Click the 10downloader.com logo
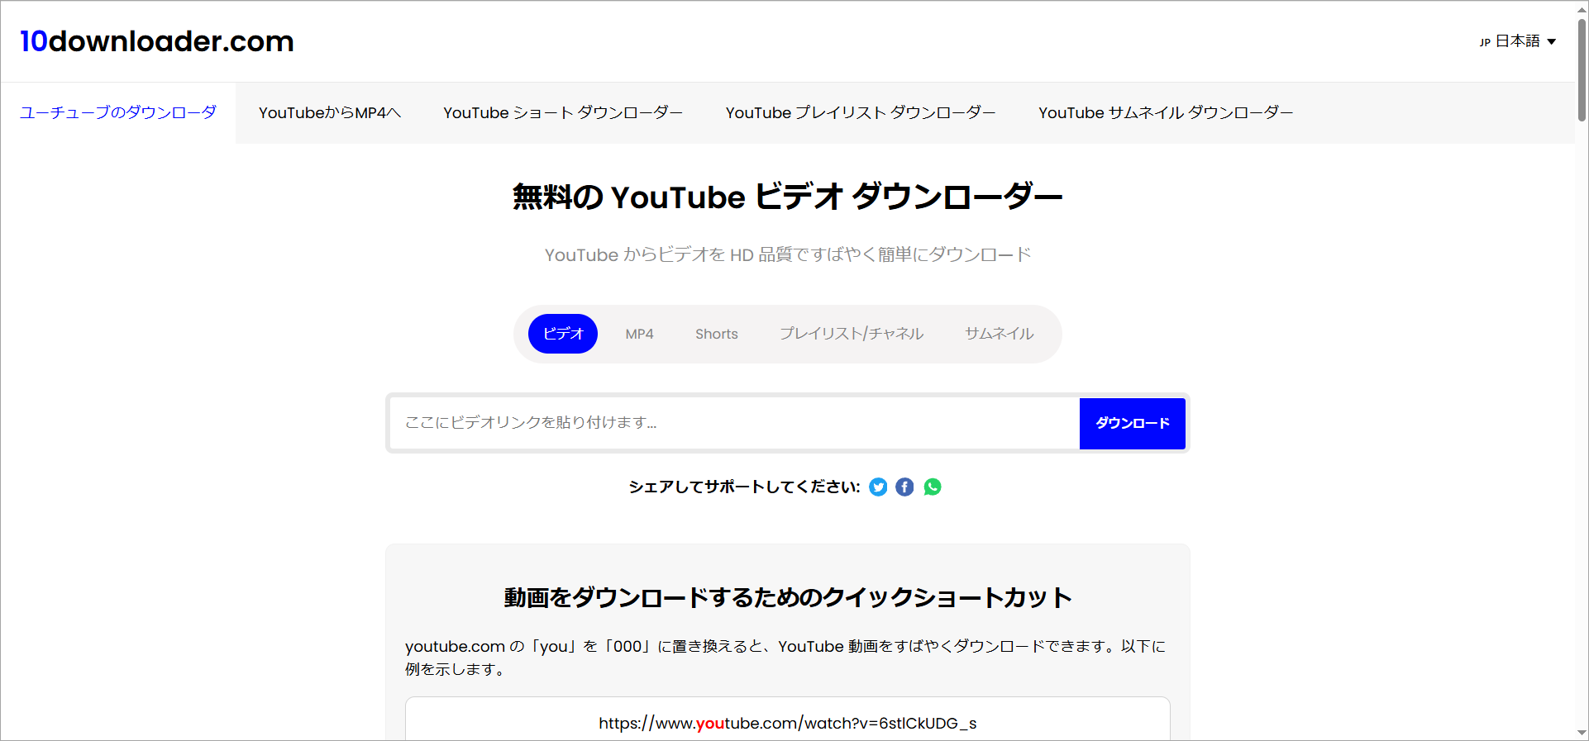The width and height of the screenshot is (1589, 741). coord(157,41)
